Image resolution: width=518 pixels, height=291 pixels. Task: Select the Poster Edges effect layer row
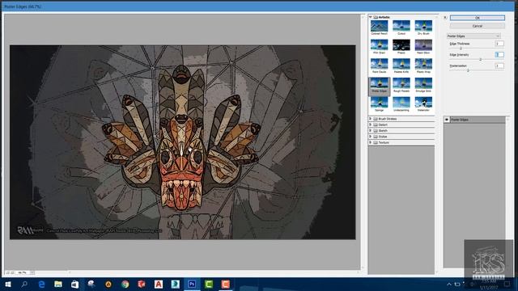point(474,120)
